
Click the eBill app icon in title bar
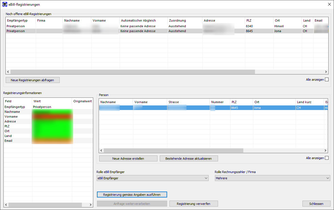[x=5, y=4]
